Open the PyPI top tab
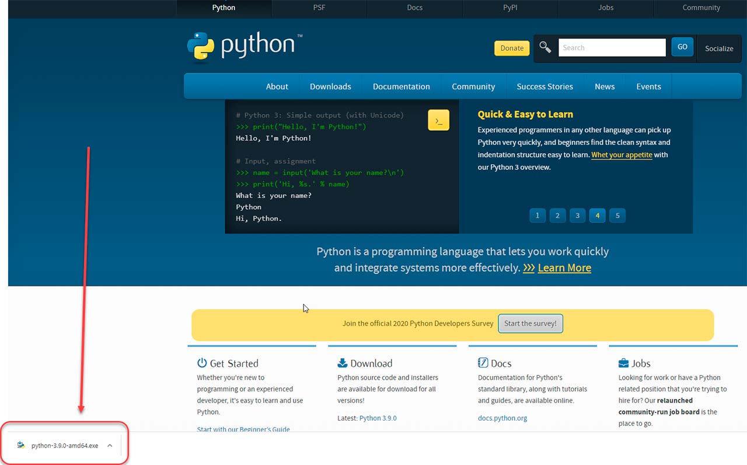This screenshot has height=465, width=747. 510,8
